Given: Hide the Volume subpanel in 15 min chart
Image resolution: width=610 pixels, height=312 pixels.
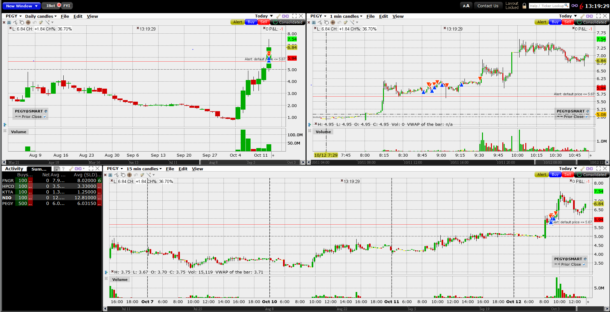Looking at the screenshot, I should 106,278.
